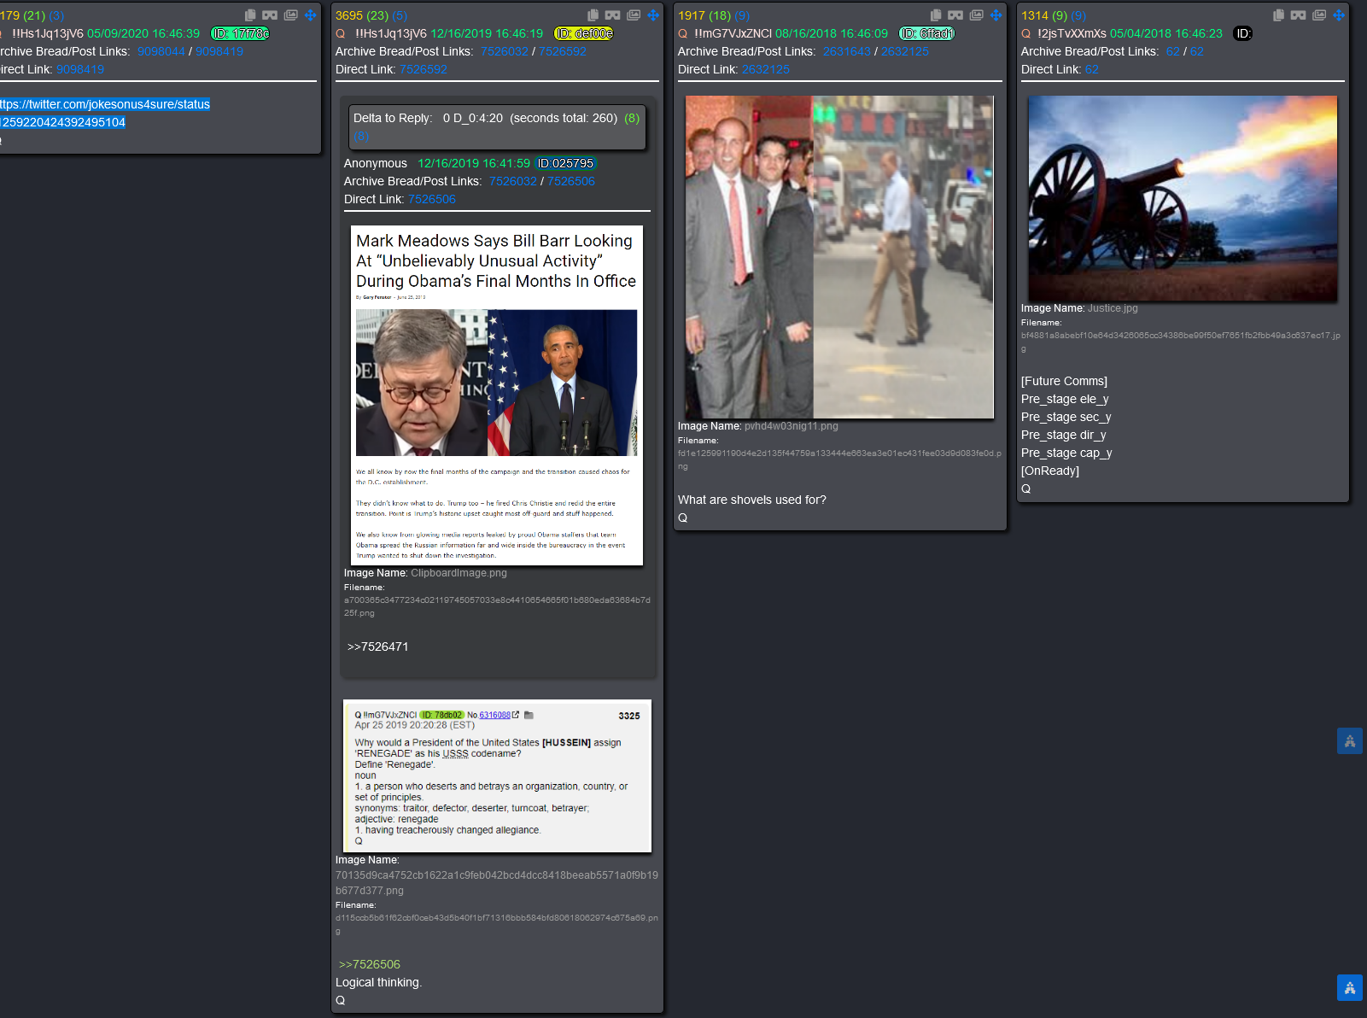This screenshot has height=1018, width=1367.
Task: Open archive post link 7526506 in the reply
Action: [571, 181]
